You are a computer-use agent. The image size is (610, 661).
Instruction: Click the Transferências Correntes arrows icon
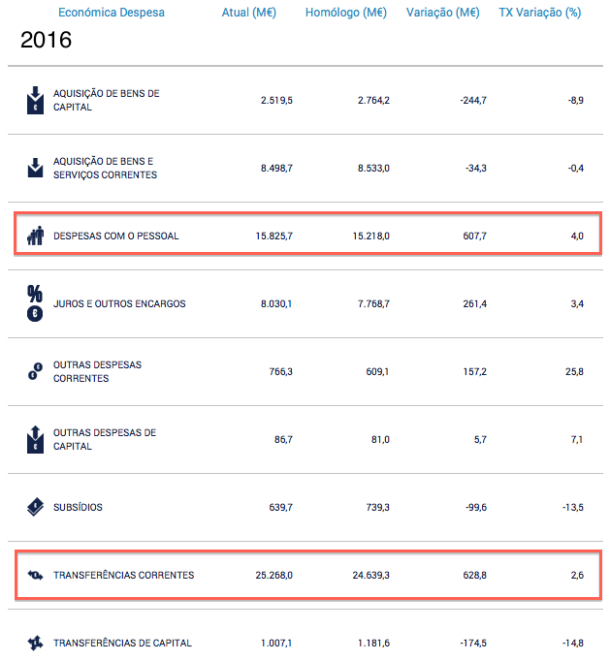coord(36,575)
